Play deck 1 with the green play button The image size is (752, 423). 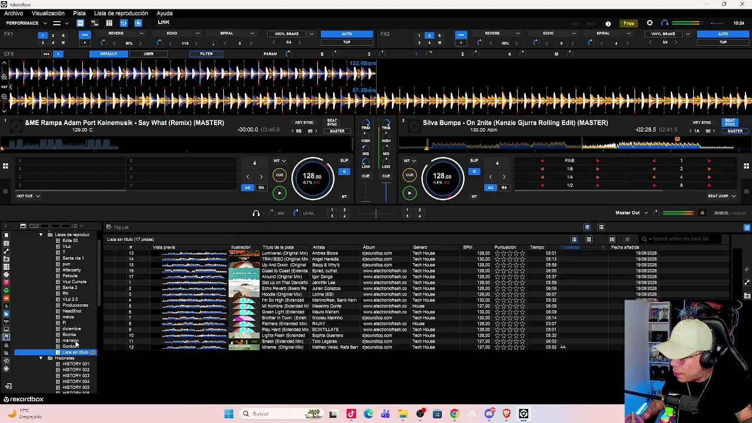(280, 193)
